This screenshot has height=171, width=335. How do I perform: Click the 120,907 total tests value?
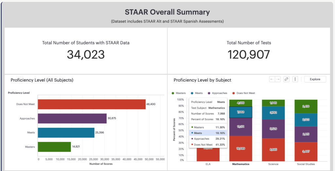[x=249, y=54]
